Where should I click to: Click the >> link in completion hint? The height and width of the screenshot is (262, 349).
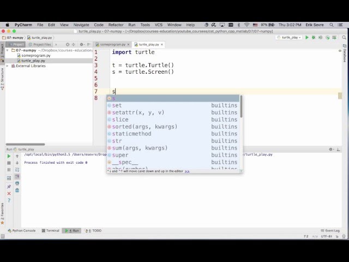tap(187, 171)
